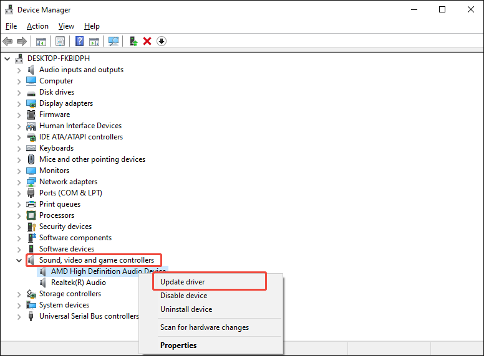484x356 pixels.
Task: Choose Uninstall device from context menu
Action: tap(211, 309)
